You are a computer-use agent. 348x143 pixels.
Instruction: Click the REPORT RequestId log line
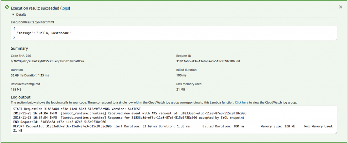point(136,126)
